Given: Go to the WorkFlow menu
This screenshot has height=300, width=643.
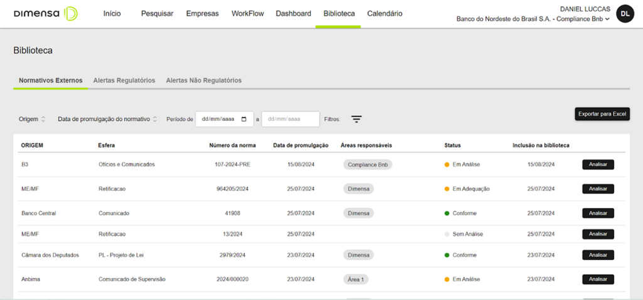Looking at the screenshot, I should pos(247,14).
